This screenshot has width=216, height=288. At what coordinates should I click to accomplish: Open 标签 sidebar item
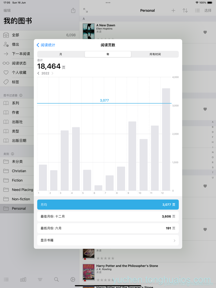click(17, 82)
